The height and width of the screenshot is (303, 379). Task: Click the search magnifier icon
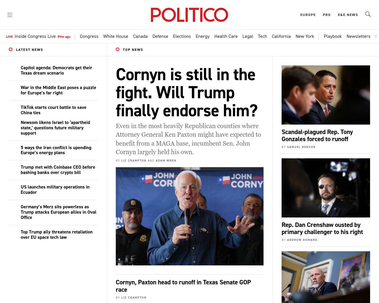[x=368, y=14]
